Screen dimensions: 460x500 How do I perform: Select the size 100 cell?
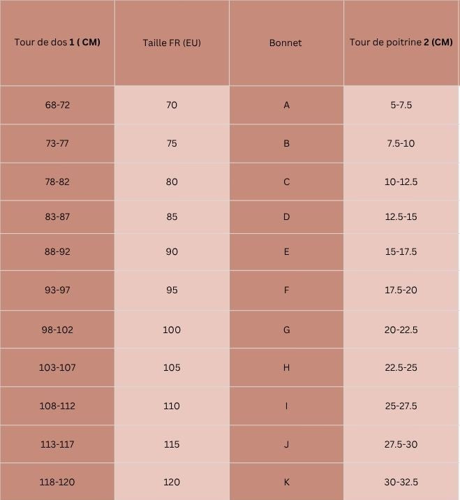172,330
